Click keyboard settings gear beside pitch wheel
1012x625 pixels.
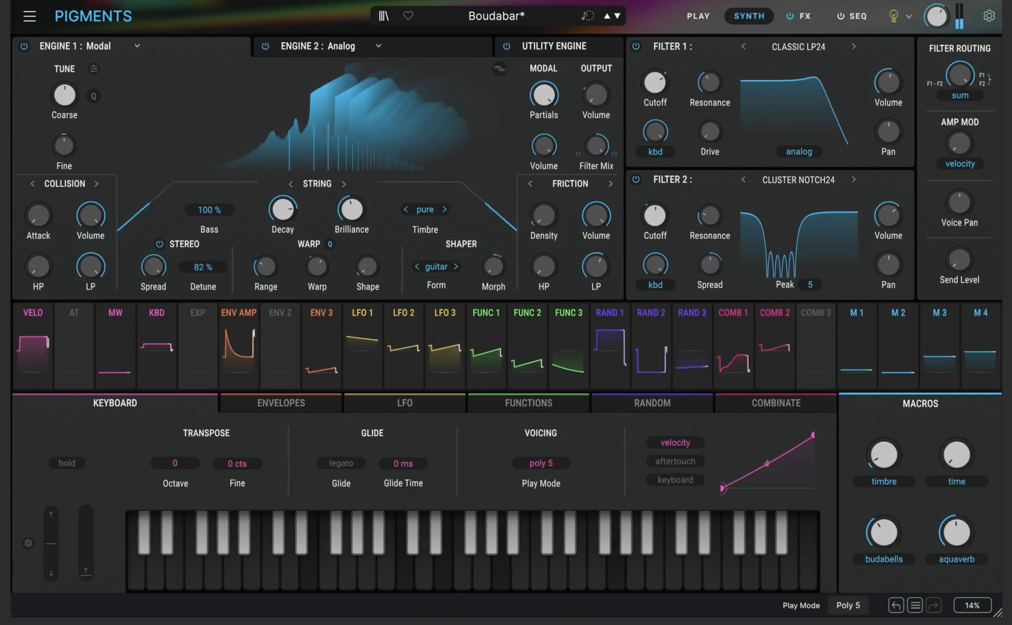pos(28,543)
